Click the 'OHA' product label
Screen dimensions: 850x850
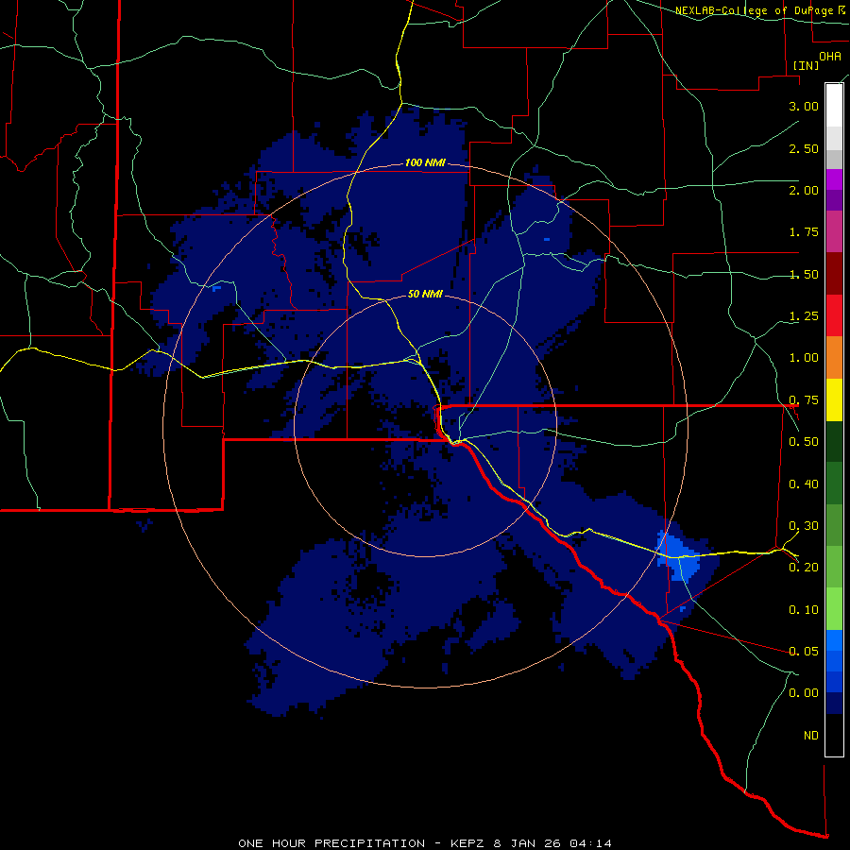[830, 57]
